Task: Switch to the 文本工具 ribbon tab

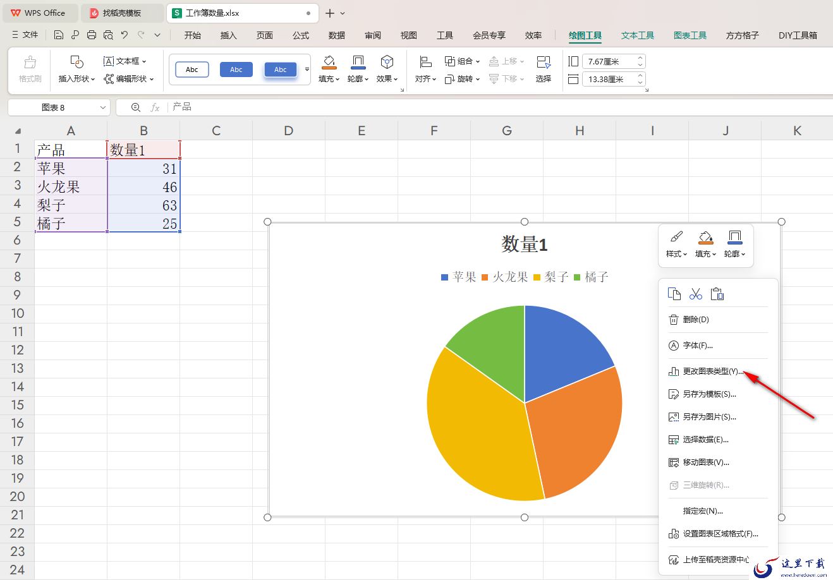Action: tap(638, 35)
